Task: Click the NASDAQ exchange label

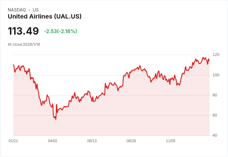Action: [x=17, y=10]
